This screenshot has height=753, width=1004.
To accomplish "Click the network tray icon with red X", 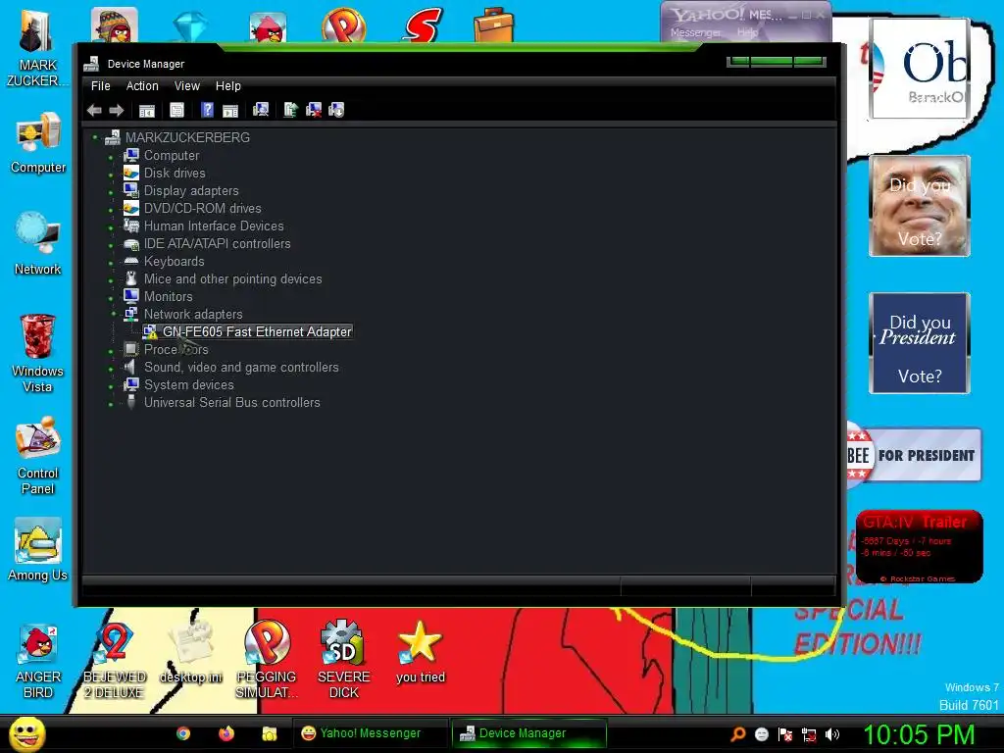I will (x=809, y=734).
